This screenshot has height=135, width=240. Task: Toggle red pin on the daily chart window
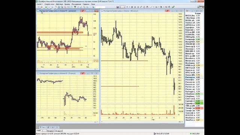pyautogui.click(x=82, y=11)
